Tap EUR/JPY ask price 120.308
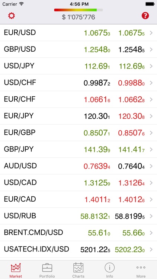The width and height of the screenshot is (157, 279). [x=131, y=116]
